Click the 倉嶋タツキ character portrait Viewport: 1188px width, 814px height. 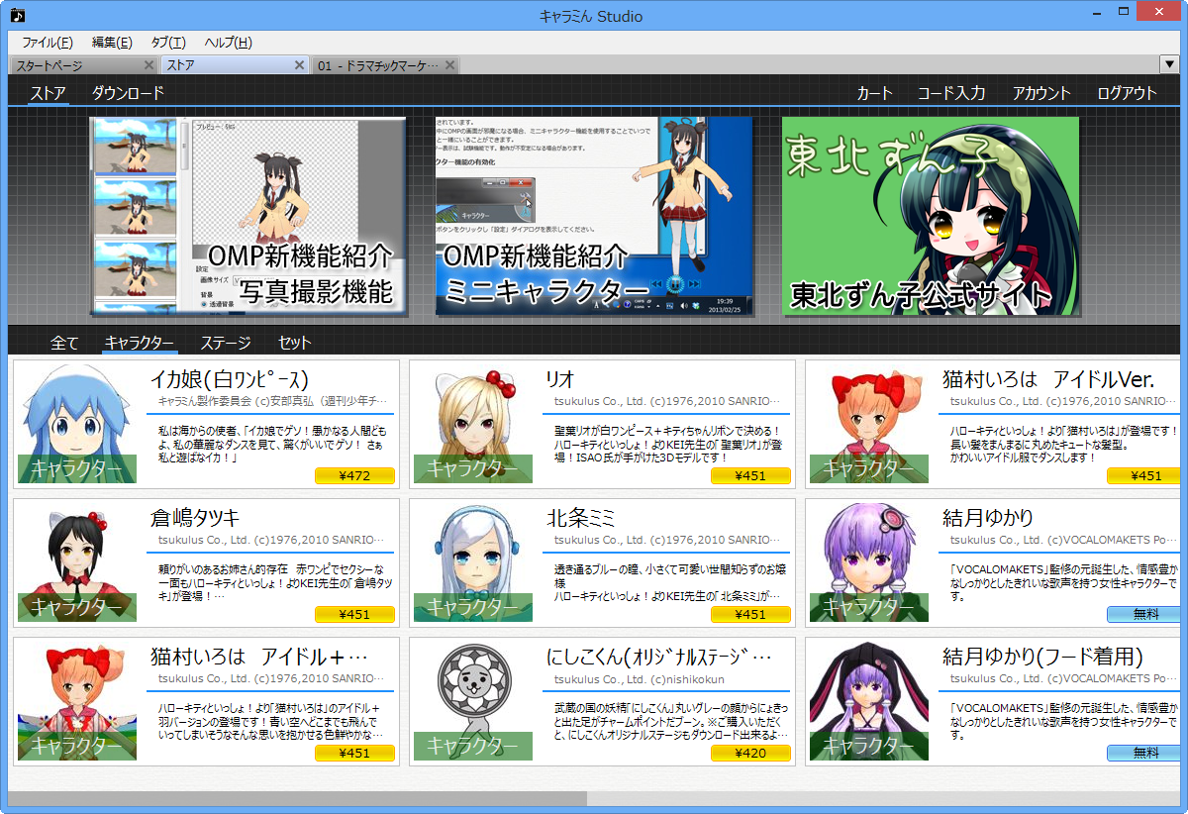tap(76, 562)
